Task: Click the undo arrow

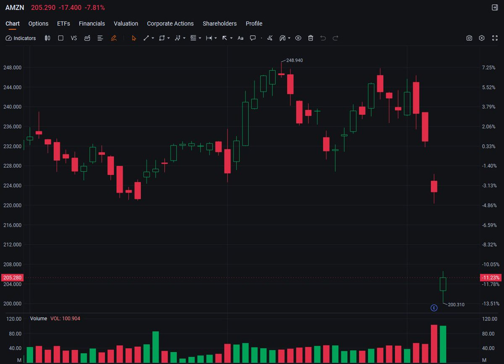Action: click(323, 38)
